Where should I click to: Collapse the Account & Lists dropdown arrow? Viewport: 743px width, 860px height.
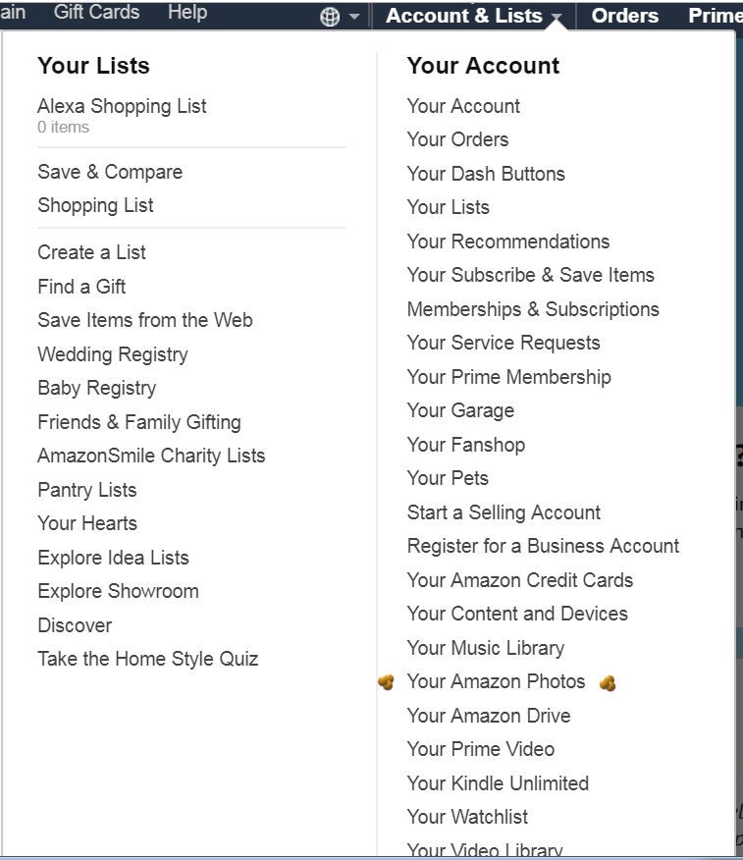click(557, 18)
